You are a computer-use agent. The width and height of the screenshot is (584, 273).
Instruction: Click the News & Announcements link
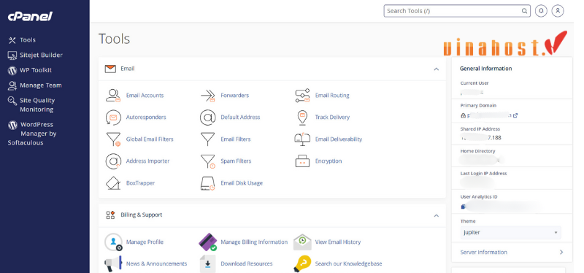(156, 264)
